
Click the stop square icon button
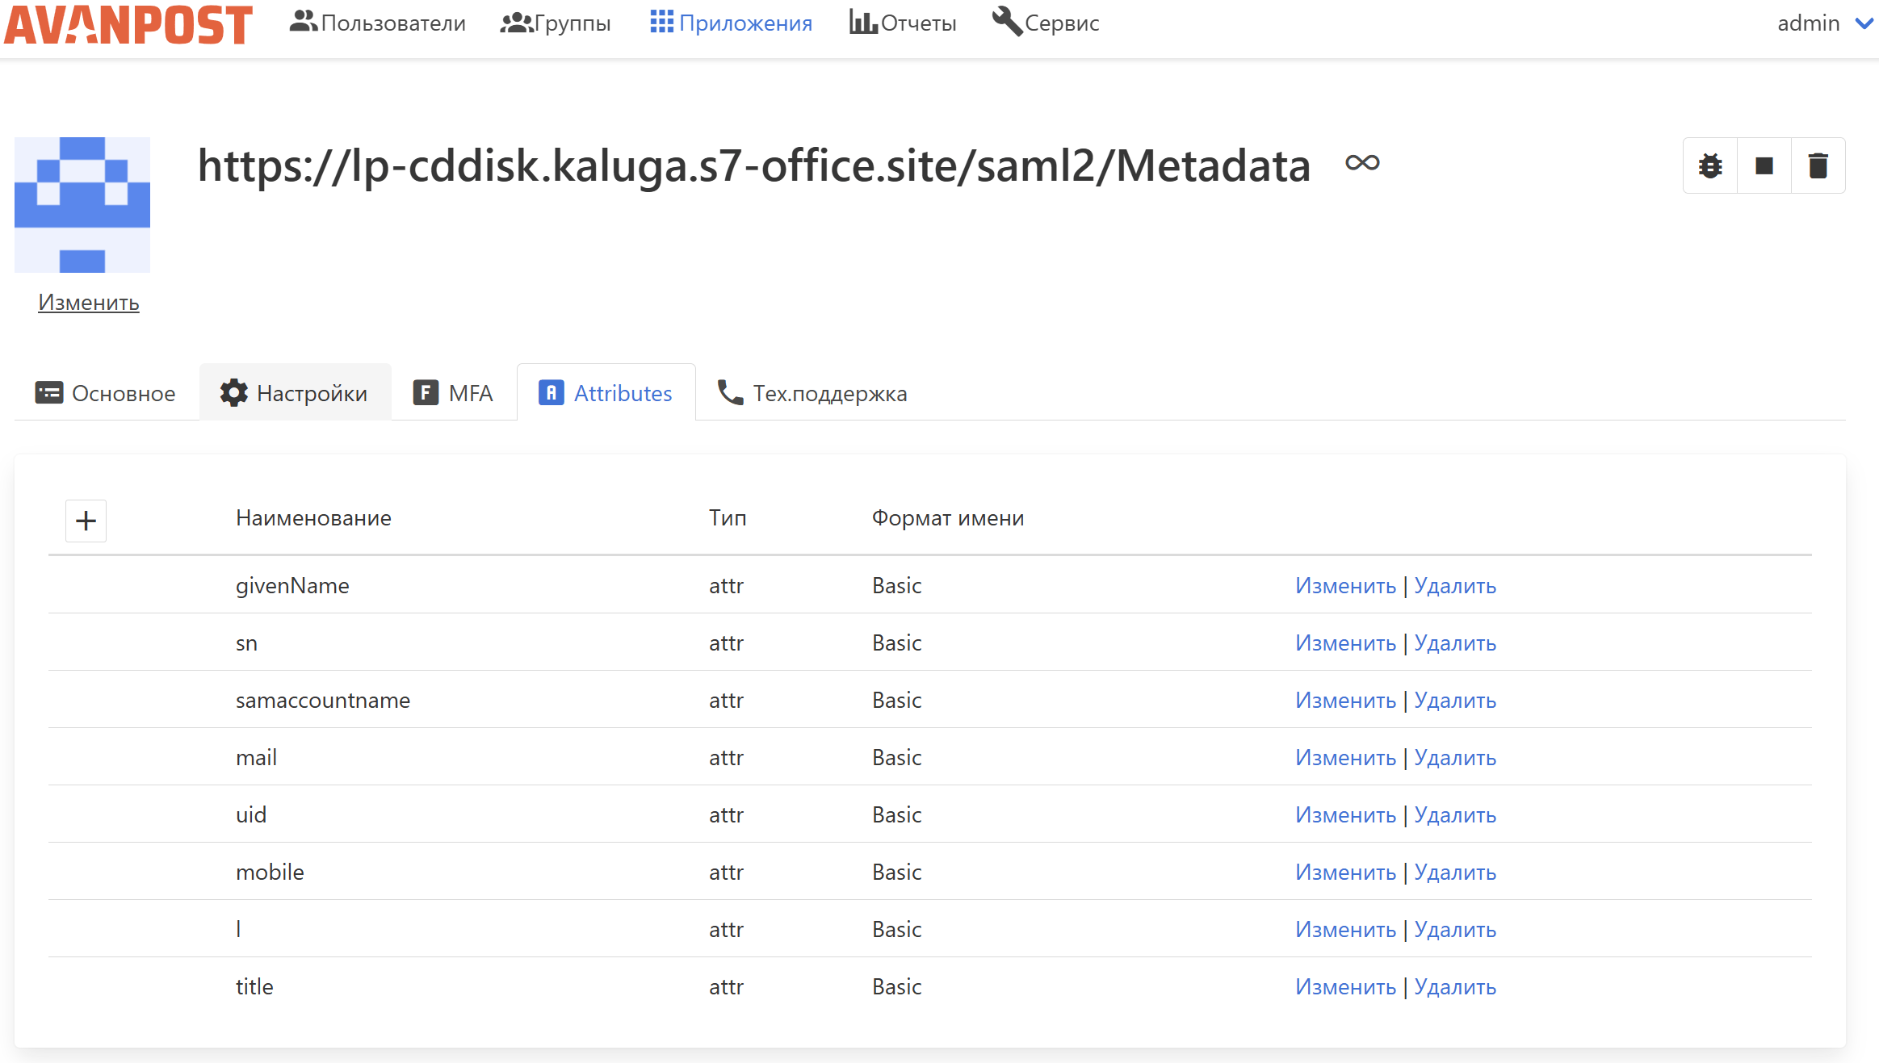[x=1764, y=166]
